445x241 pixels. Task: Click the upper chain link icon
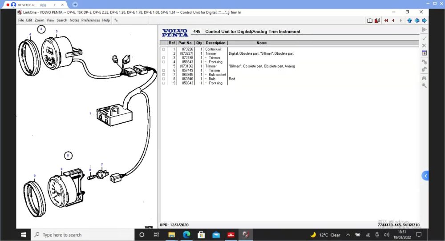tap(424, 61)
